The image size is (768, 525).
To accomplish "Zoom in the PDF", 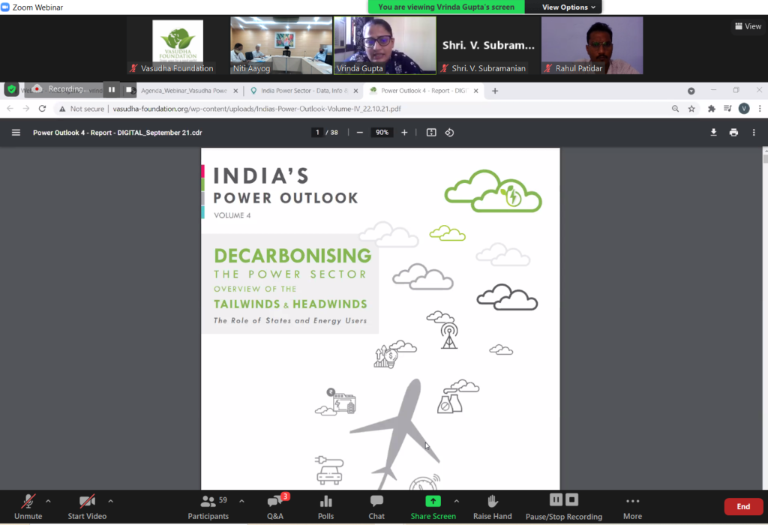I will (x=404, y=133).
